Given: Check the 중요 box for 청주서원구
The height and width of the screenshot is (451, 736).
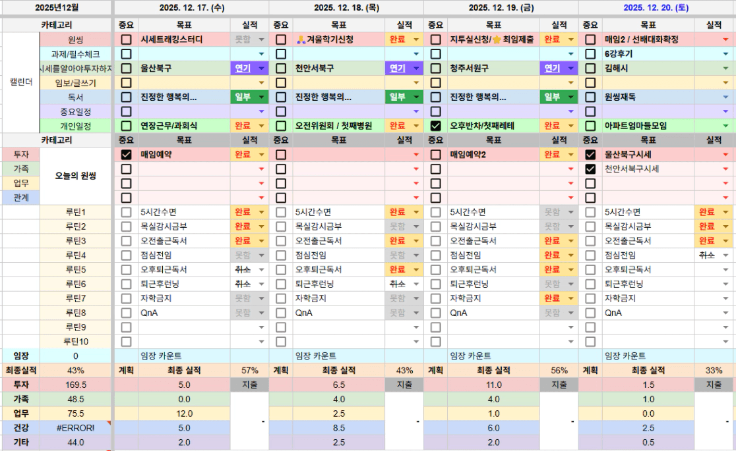Looking at the screenshot, I should point(435,68).
